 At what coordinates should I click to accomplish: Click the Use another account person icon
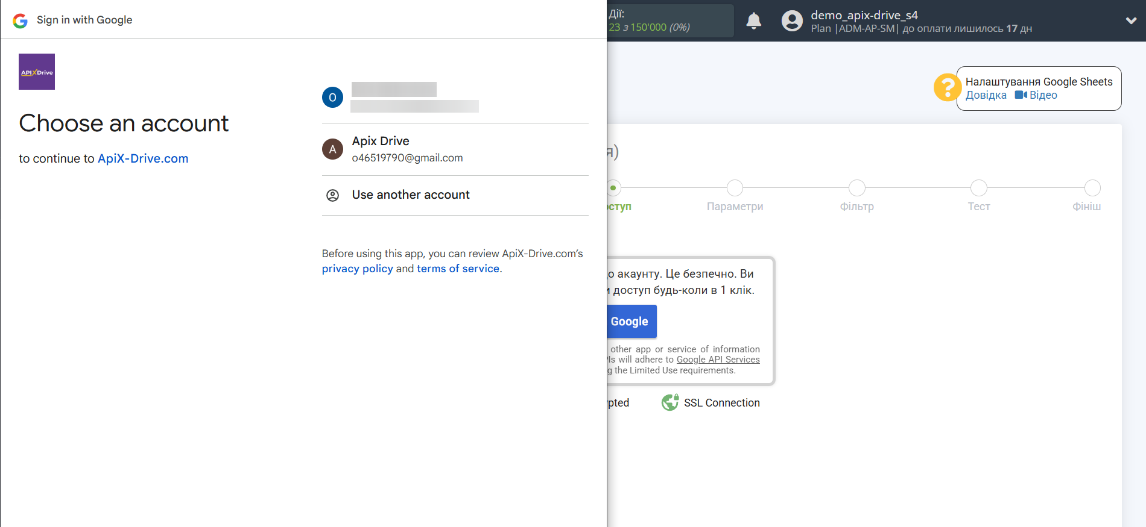click(x=332, y=195)
